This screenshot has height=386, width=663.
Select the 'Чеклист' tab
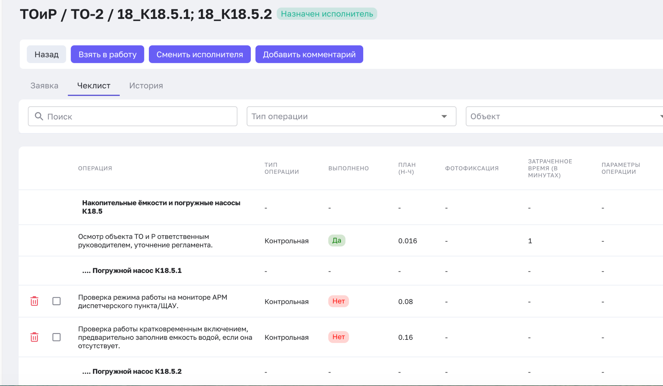click(x=94, y=86)
